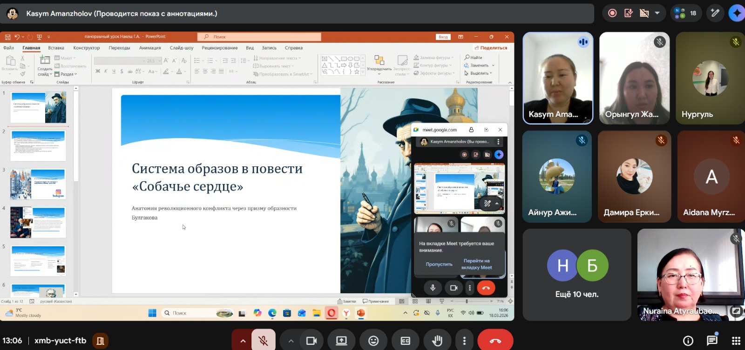Expand audio settings chevron beside microphone
Screen dimensions: 745x350
click(x=243, y=341)
